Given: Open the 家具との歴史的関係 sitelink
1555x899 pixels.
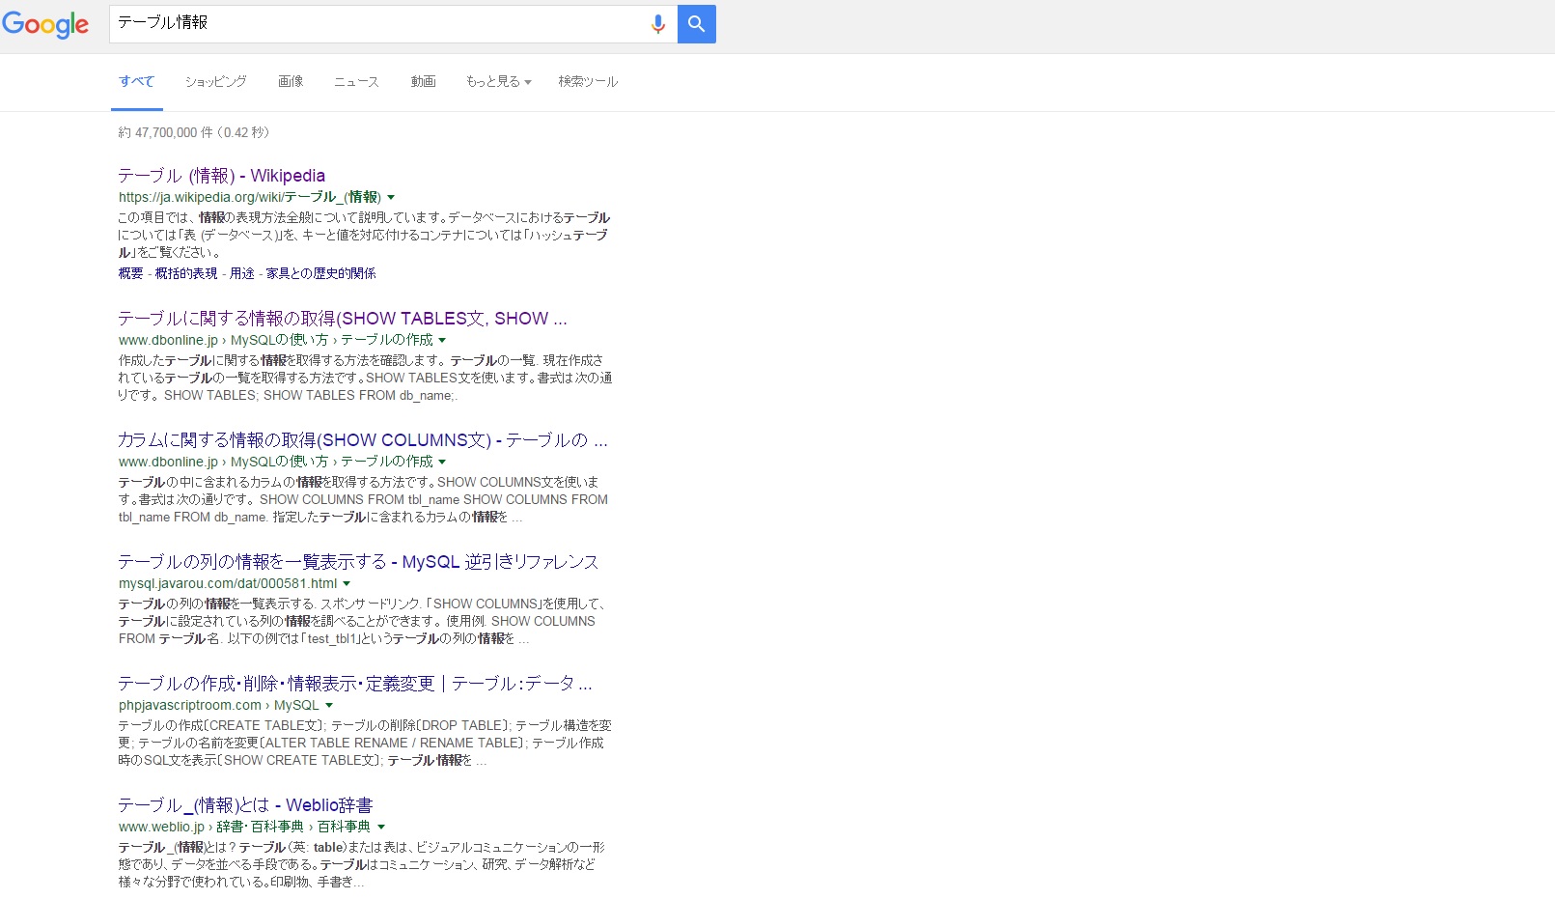Looking at the screenshot, I should coord(321,273).
